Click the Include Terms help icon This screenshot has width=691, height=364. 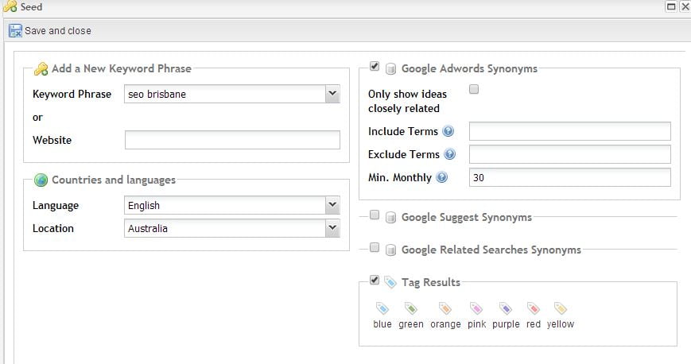click(x=448, y=131)
